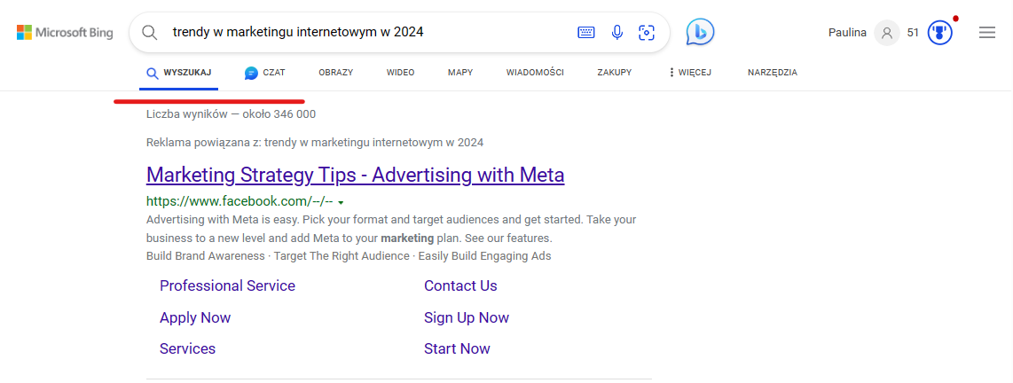The image size is (1013, 383).
Task: Start voice search with microphone icon
Action: tap(617, 32)
